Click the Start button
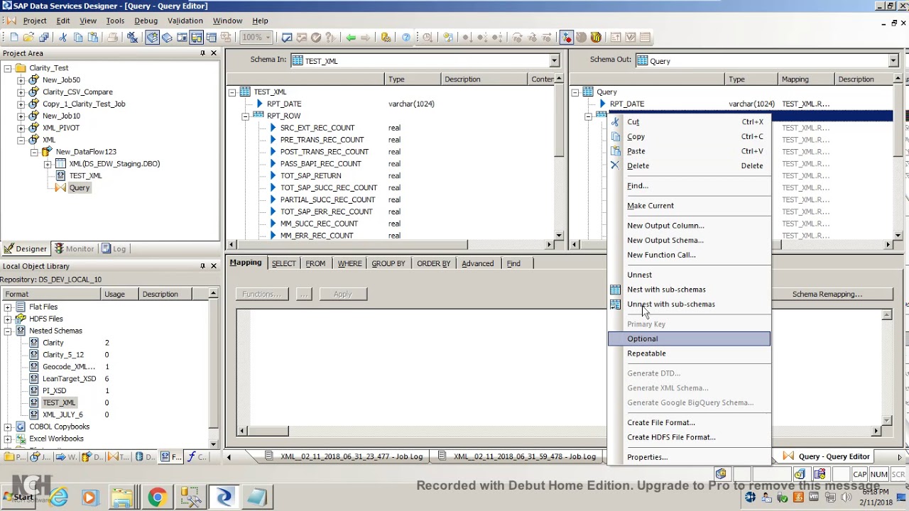Viewport: 909px width, 511px height. 18,497
